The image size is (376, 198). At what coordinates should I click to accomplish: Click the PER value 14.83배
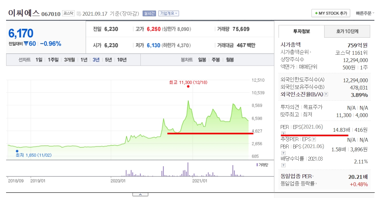[x=341, y=130]
